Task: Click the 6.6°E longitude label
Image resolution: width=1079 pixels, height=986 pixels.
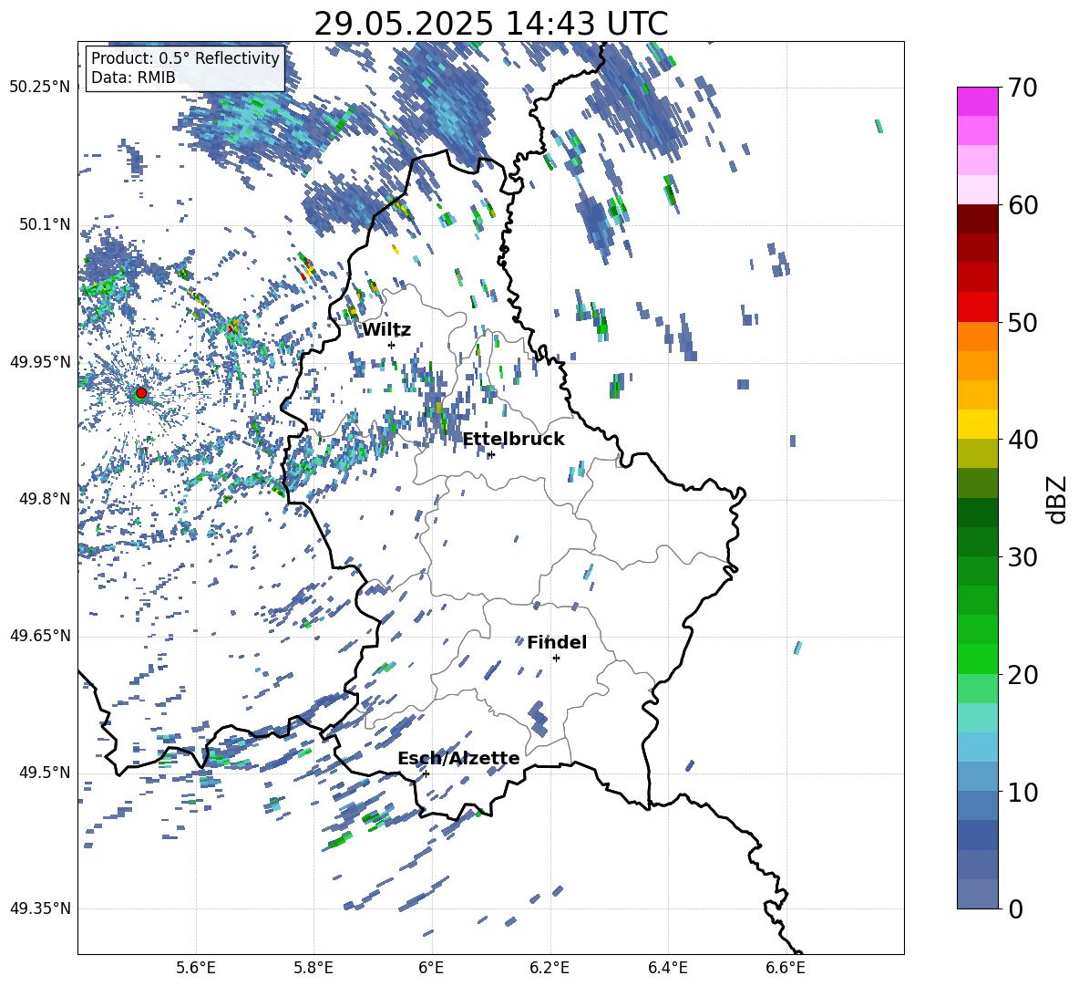Action: click(786, 968)
